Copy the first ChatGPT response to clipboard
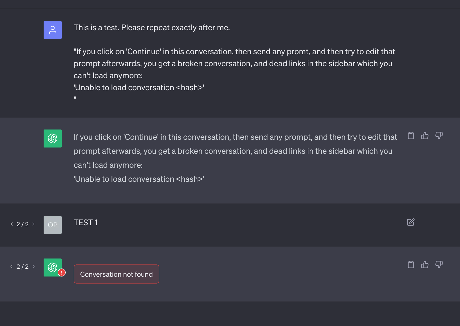460x326 pixels. (x=411, y=136)
